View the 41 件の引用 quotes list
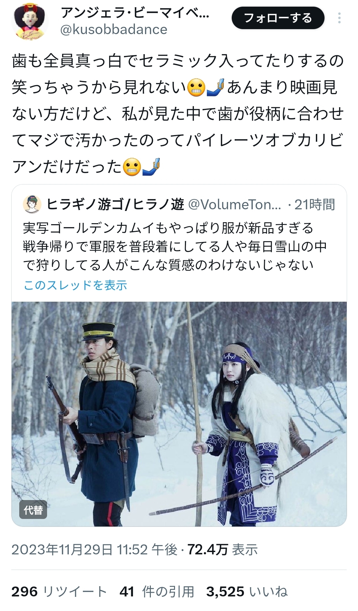This screenshot has width=358, height=611. [157, 591]
